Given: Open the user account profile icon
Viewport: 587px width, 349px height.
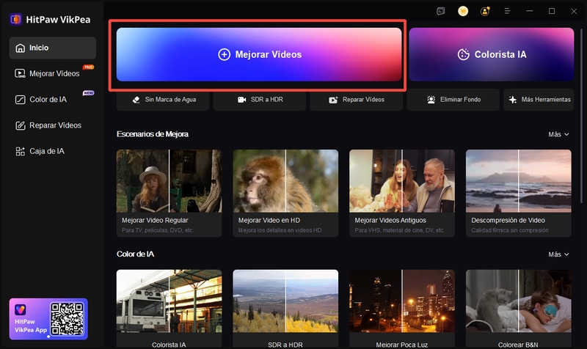Looking at the screenshot, I should 484,11.
